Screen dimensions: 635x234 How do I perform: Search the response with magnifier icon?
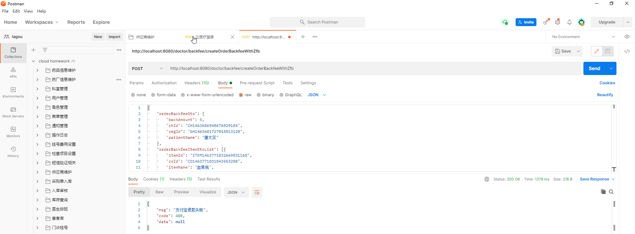click(611, 192)
